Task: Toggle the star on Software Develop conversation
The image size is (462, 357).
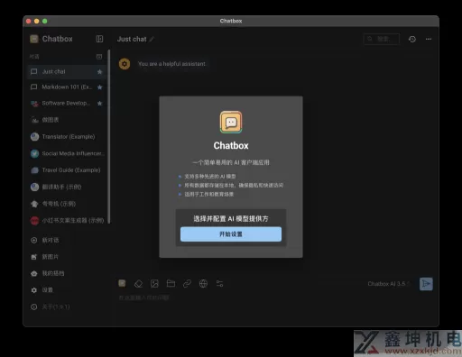Action: (100, 103)
